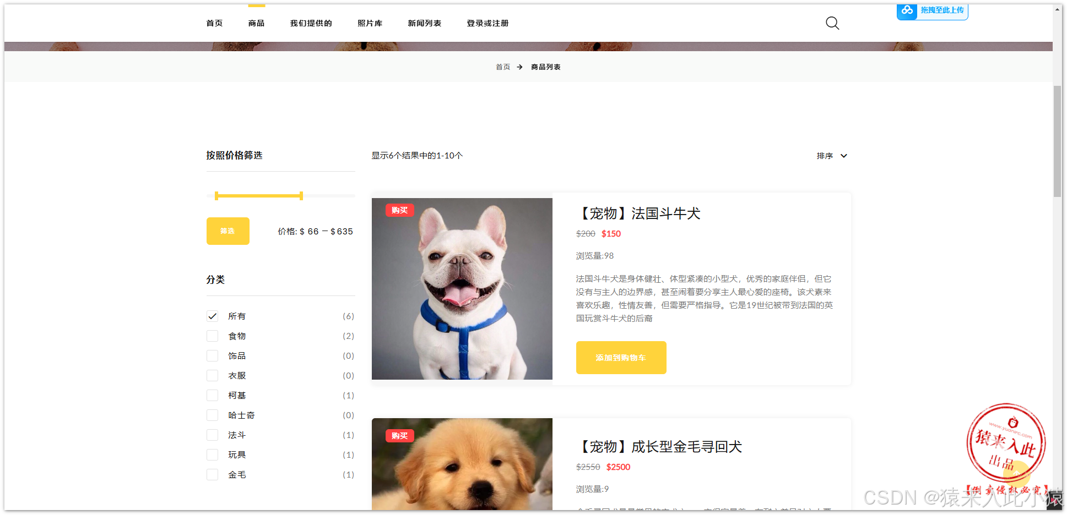This screenshot has width=1067, height=515.
Task: Uncheck the 所有 category checkbox
Action: pos(212,316)
